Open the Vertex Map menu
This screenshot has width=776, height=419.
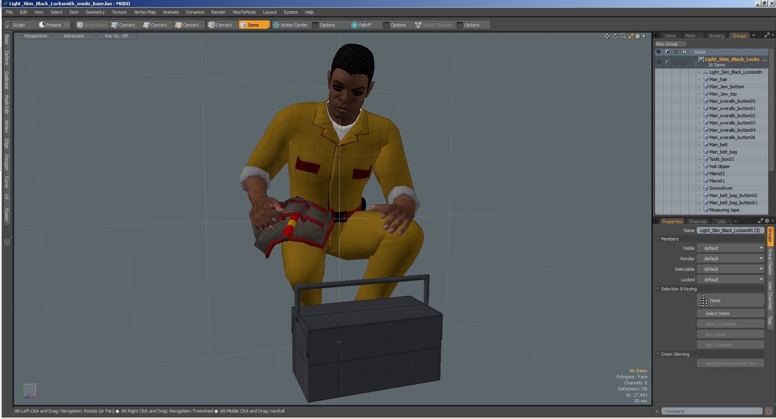coord(145,12)
